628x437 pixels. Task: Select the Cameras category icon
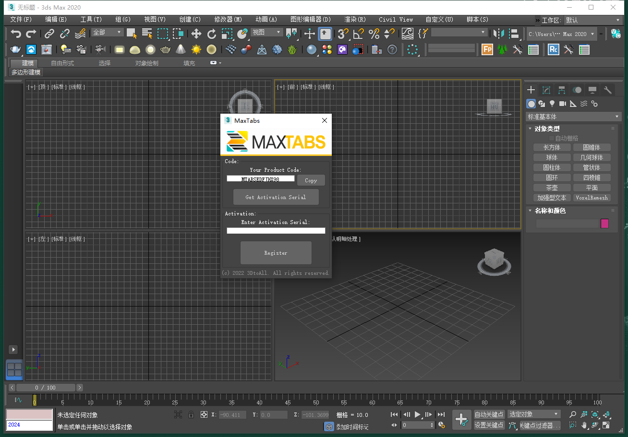pos(563,104)
